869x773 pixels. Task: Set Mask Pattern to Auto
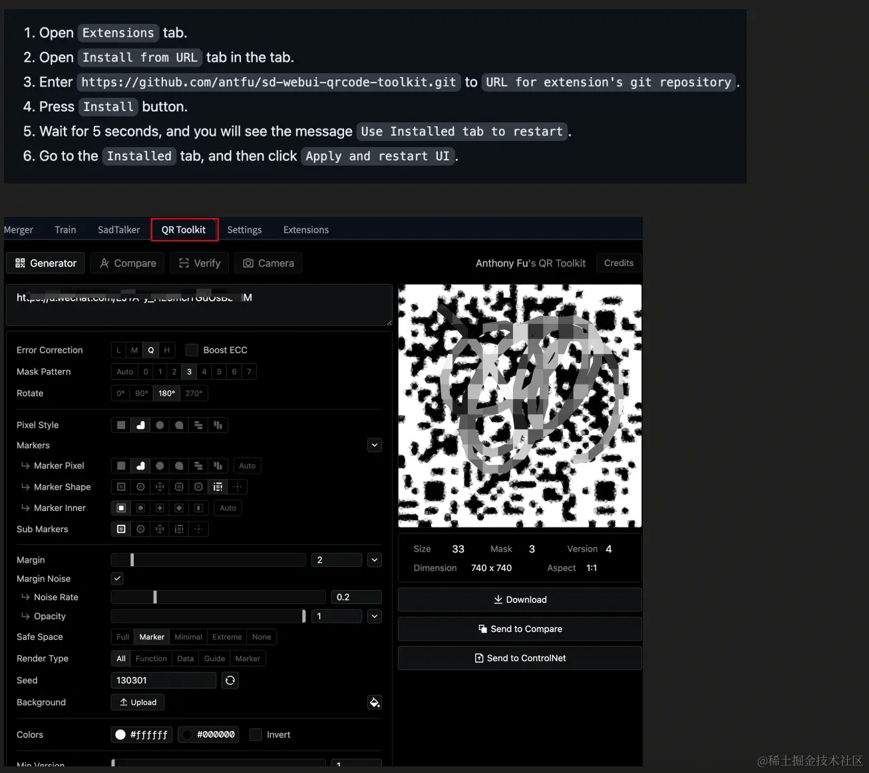[125, 372]
